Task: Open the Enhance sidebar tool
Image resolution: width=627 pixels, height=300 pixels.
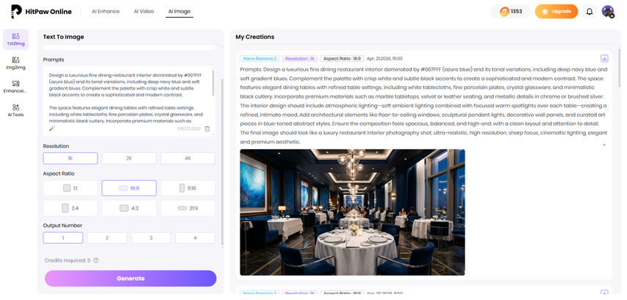Action: 15,87
